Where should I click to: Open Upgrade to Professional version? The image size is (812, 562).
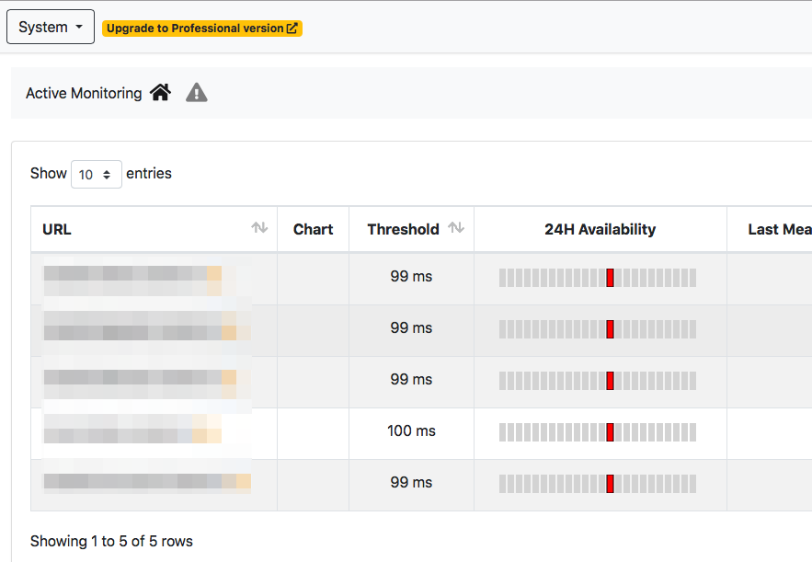tap(202, 28)
